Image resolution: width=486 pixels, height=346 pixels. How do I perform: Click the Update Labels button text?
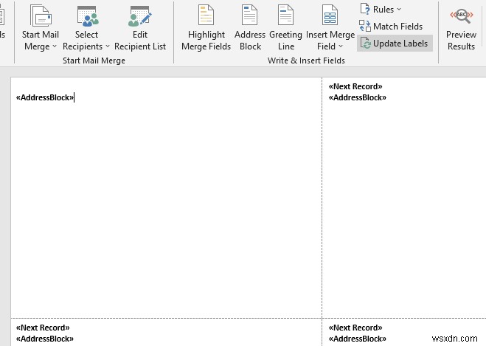coord(400,44)
